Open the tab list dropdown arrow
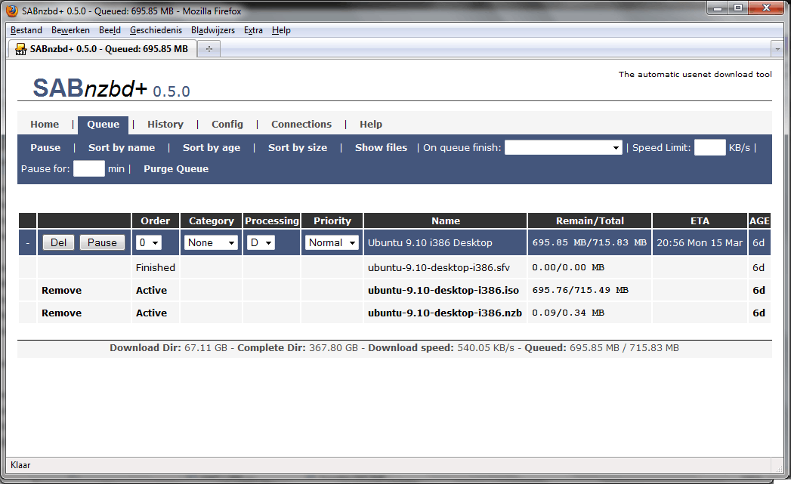The width and height of the screenshot is (791, 484). [777, 49]
